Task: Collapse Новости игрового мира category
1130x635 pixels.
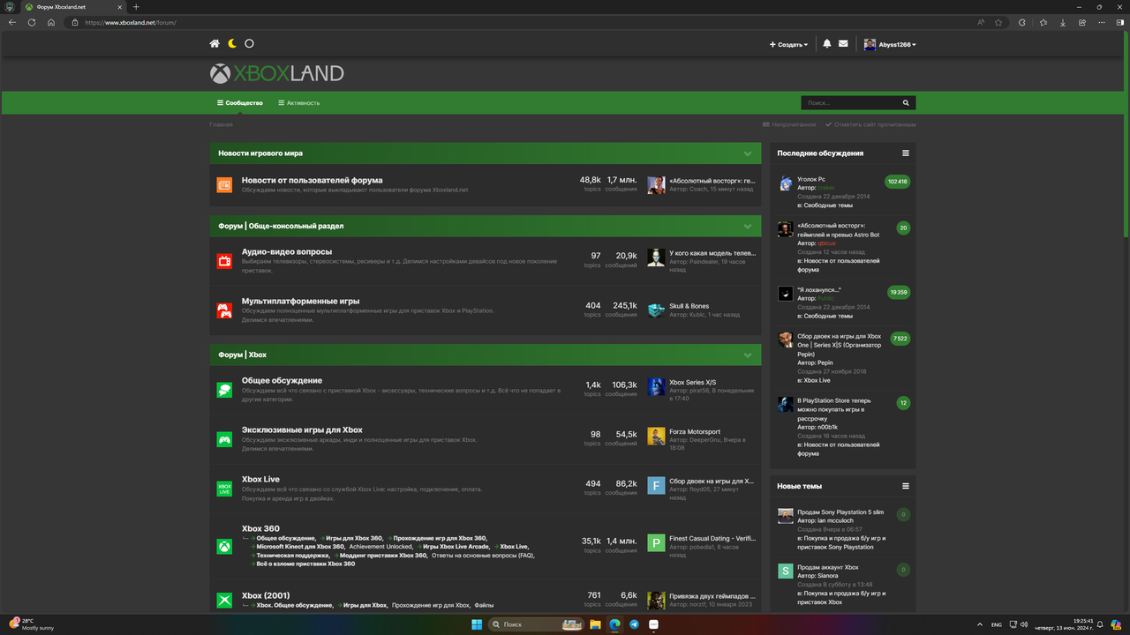Action: pos(748,153)
